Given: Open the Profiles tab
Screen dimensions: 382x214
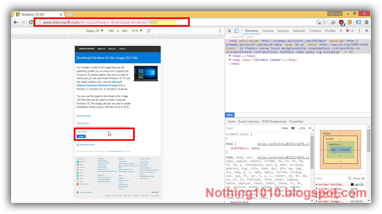Looking at the screenshot, I should click(330, 31).
